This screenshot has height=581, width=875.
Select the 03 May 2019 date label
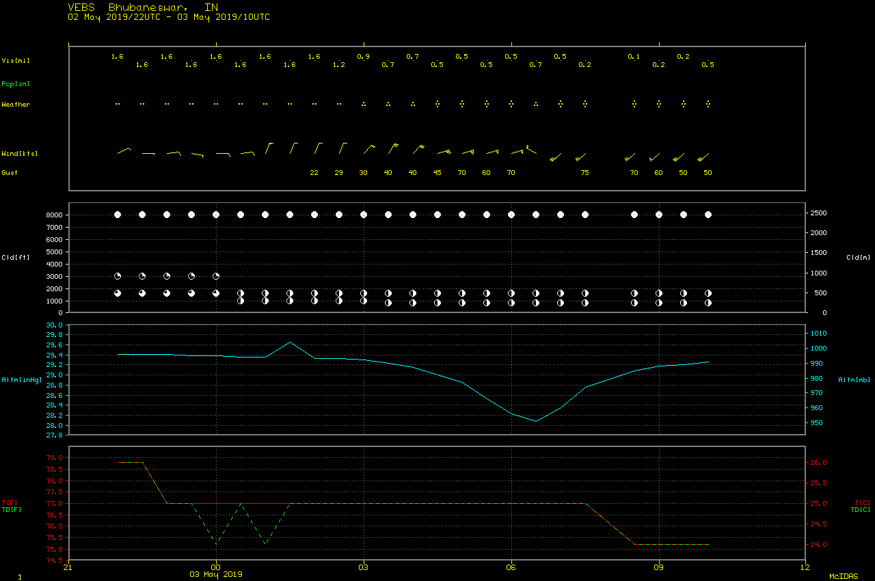coord(216,574)
